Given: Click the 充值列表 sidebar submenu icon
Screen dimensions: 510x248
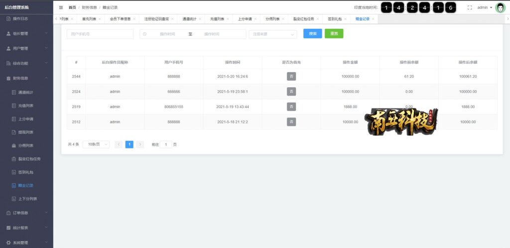Looking at the screenshot, I should (13, 106).
